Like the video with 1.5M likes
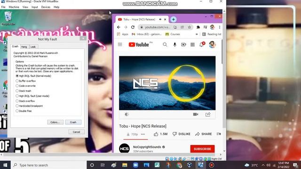 click(160, 134)
